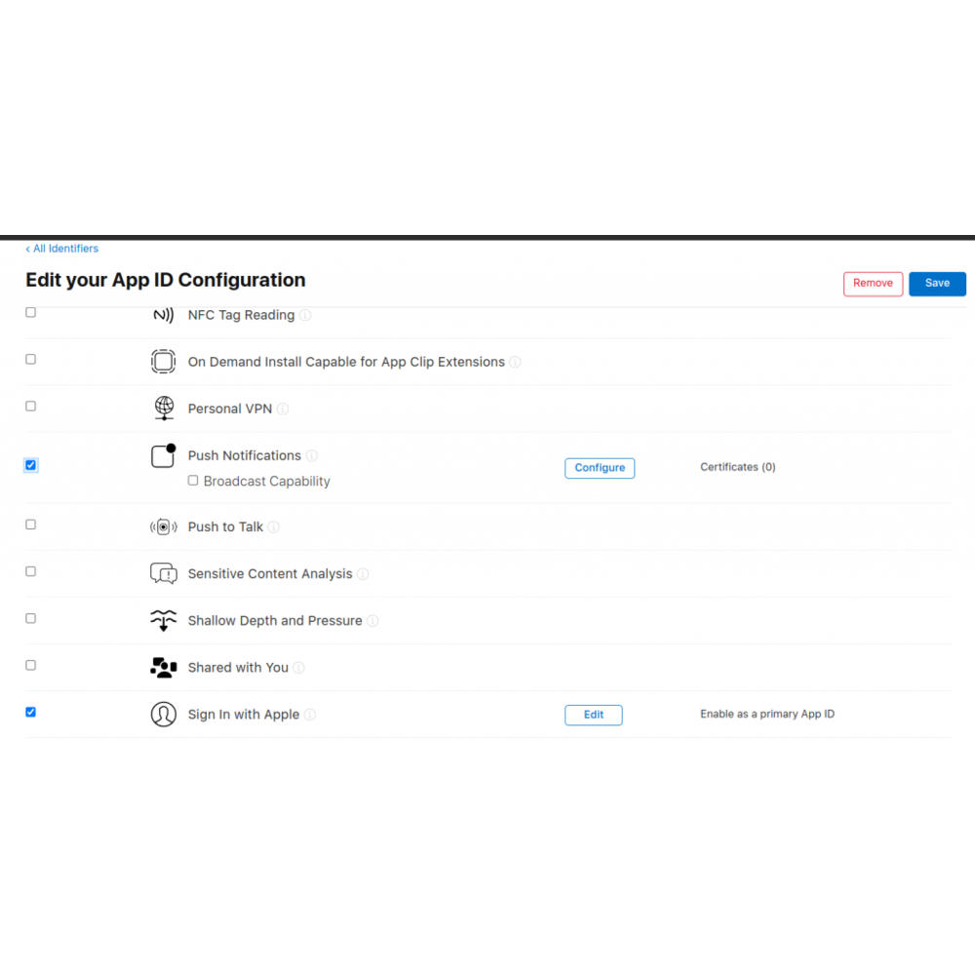Enable the Broadcast Capability checkbox
Image resolution: width=975 pixels, height=975 pixels.
pyautogui.click(x=193, y=481)
